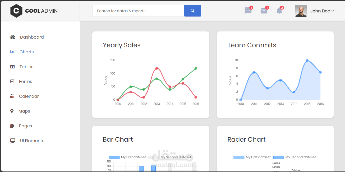Click the Calendar icon in sidebar
Image resolution: width=345 pixels, height=172 pixels.
tap(12, 96)
